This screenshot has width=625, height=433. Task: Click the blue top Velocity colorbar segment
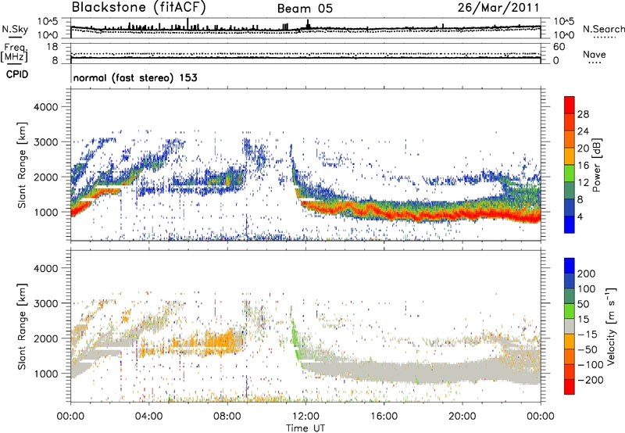point(570,266)
